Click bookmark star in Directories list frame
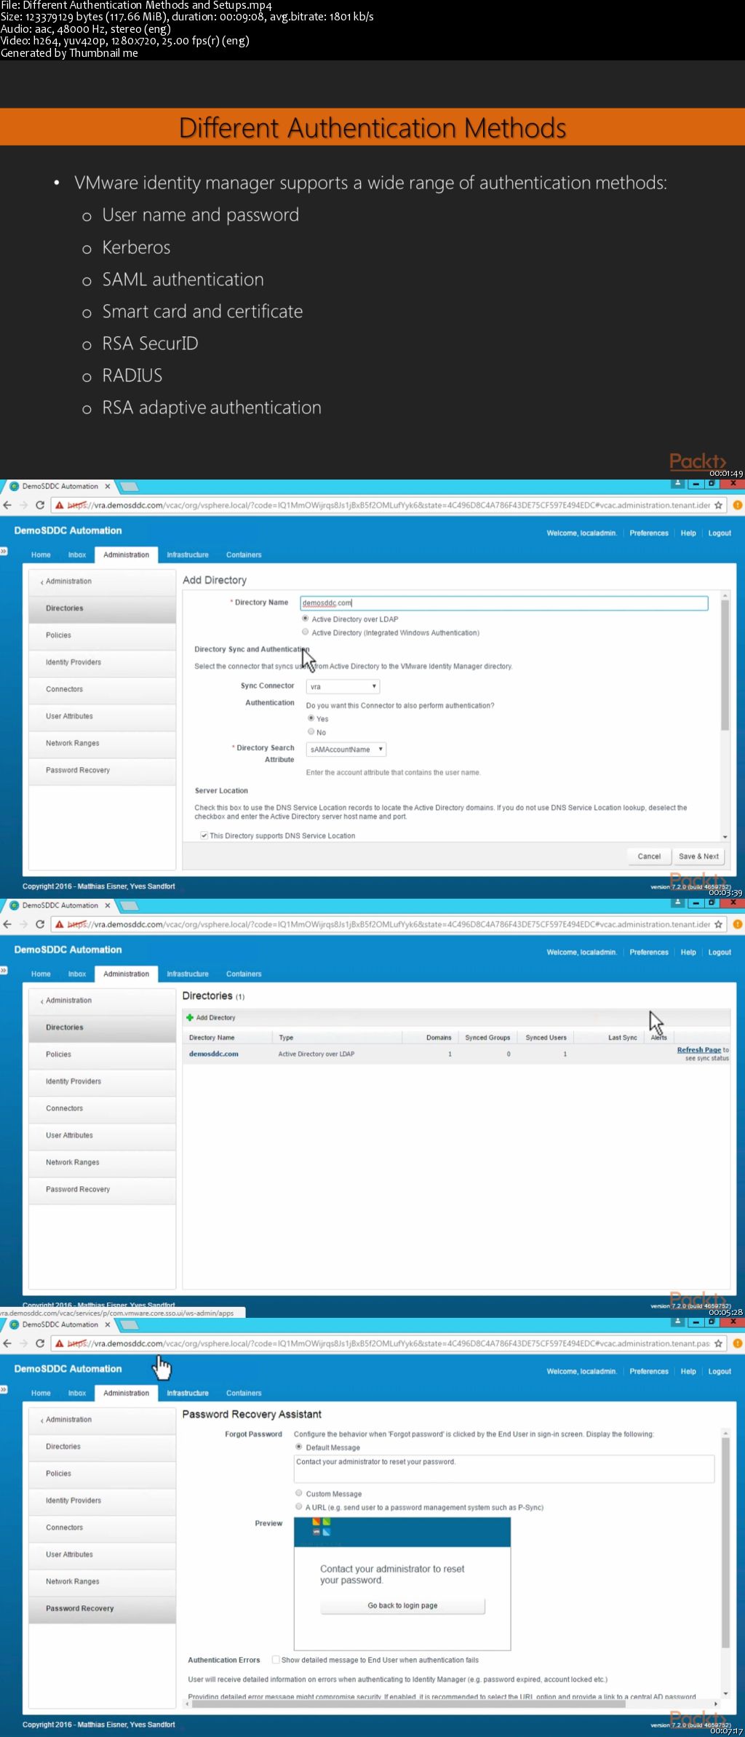The width and height of the screenshot is (745, 1737). pos(718,924)
